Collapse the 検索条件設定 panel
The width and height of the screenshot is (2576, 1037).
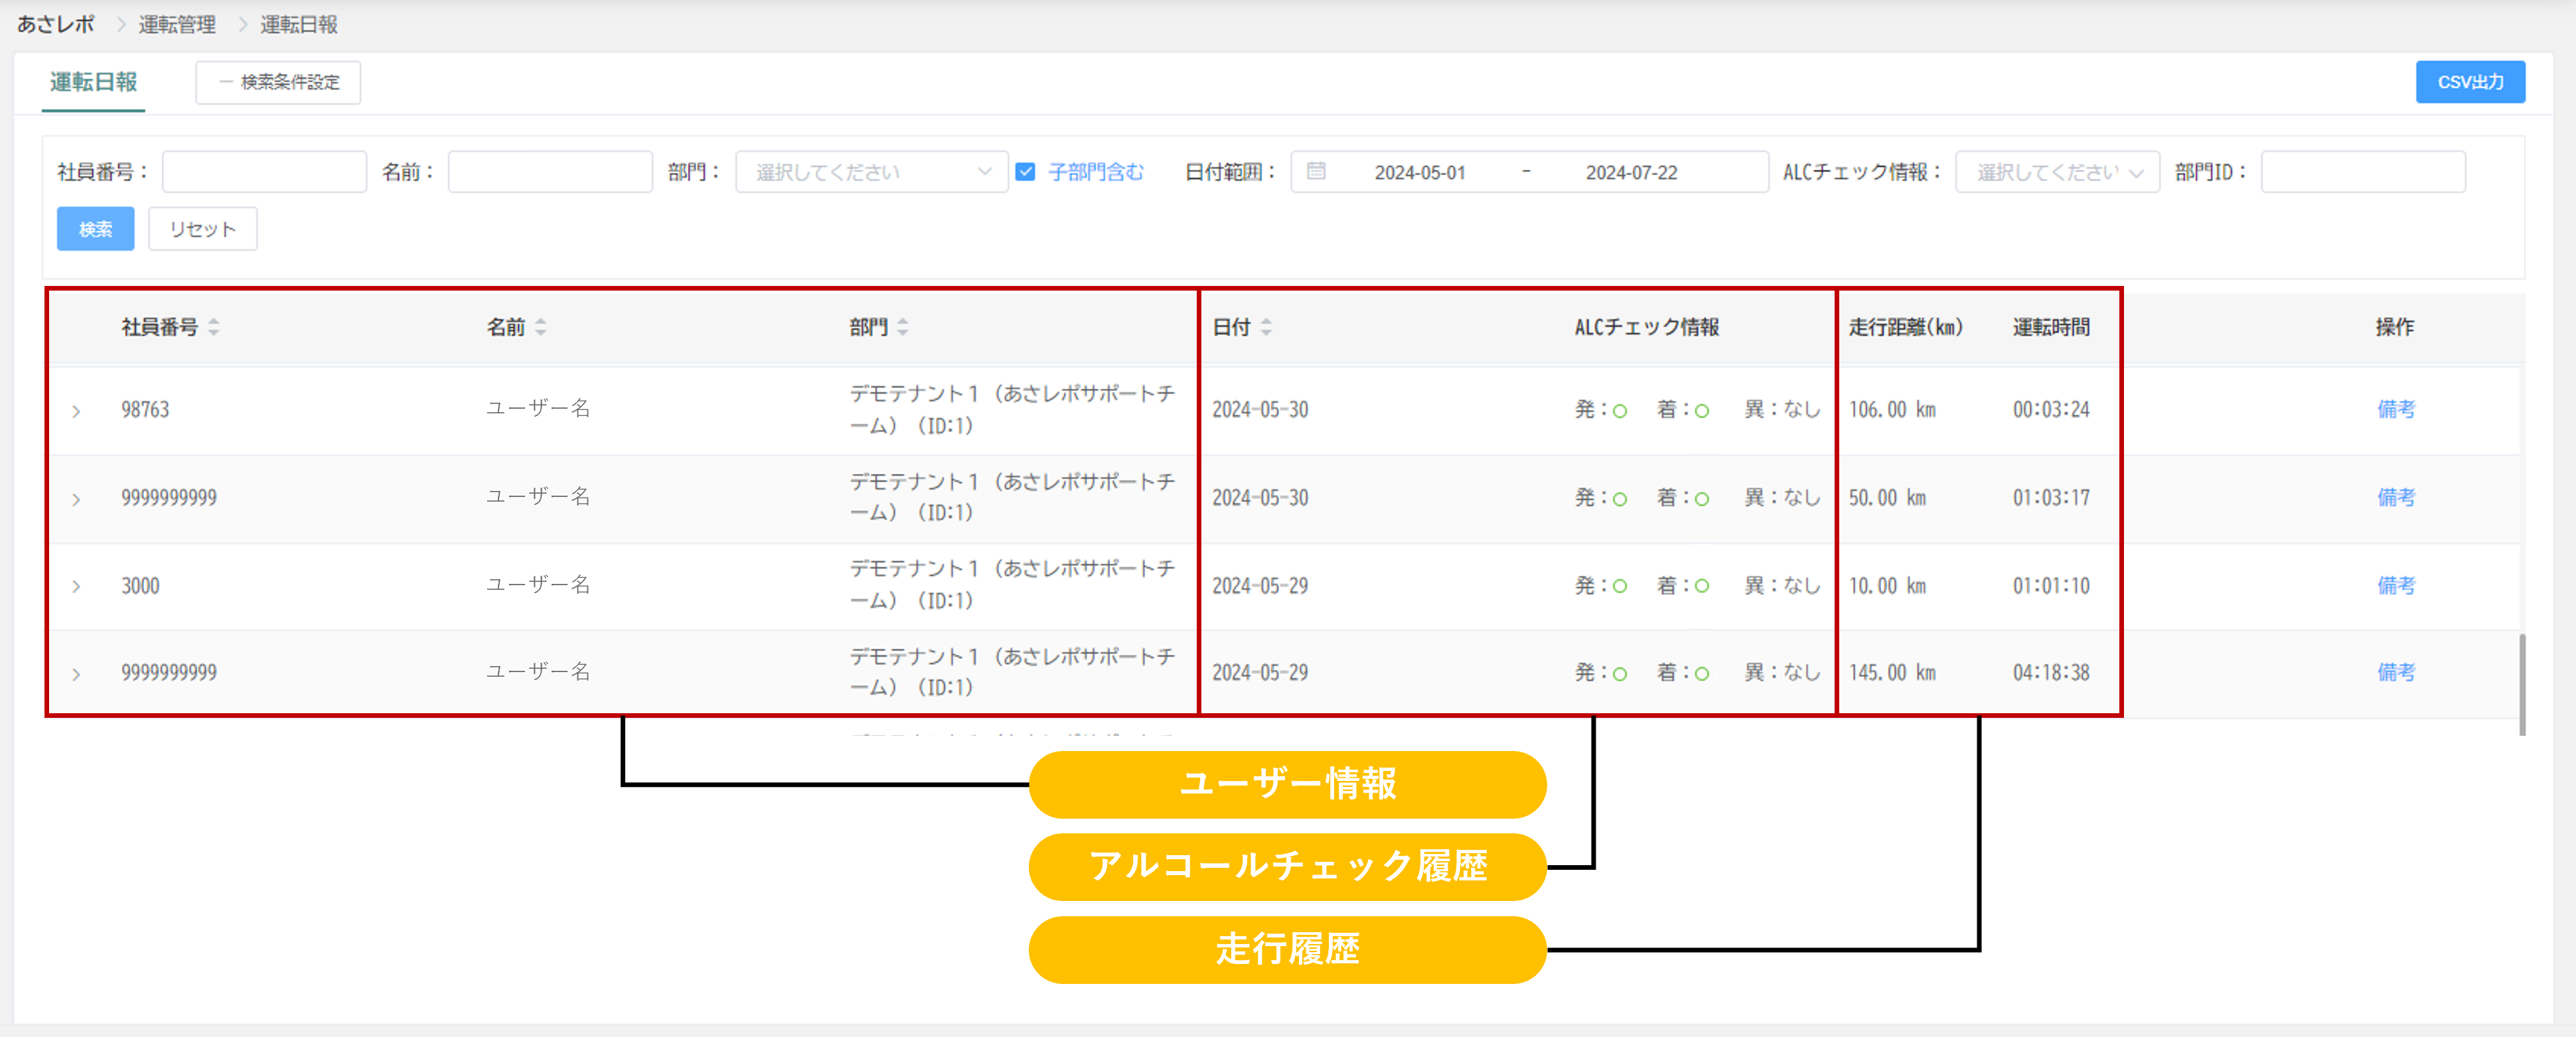pyautogui.click(x=278, y=82)
